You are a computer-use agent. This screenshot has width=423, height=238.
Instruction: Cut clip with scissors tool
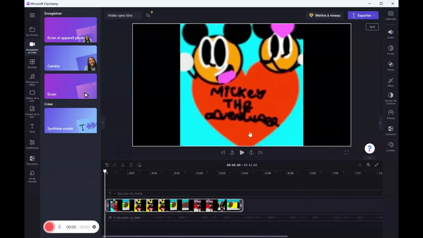pos(123,165)
